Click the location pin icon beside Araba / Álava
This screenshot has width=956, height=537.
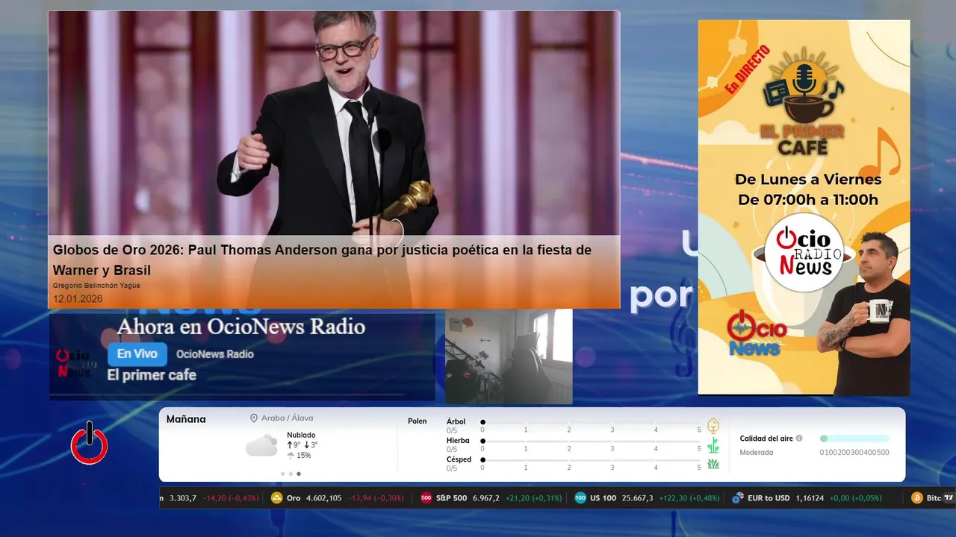(254, 418)
